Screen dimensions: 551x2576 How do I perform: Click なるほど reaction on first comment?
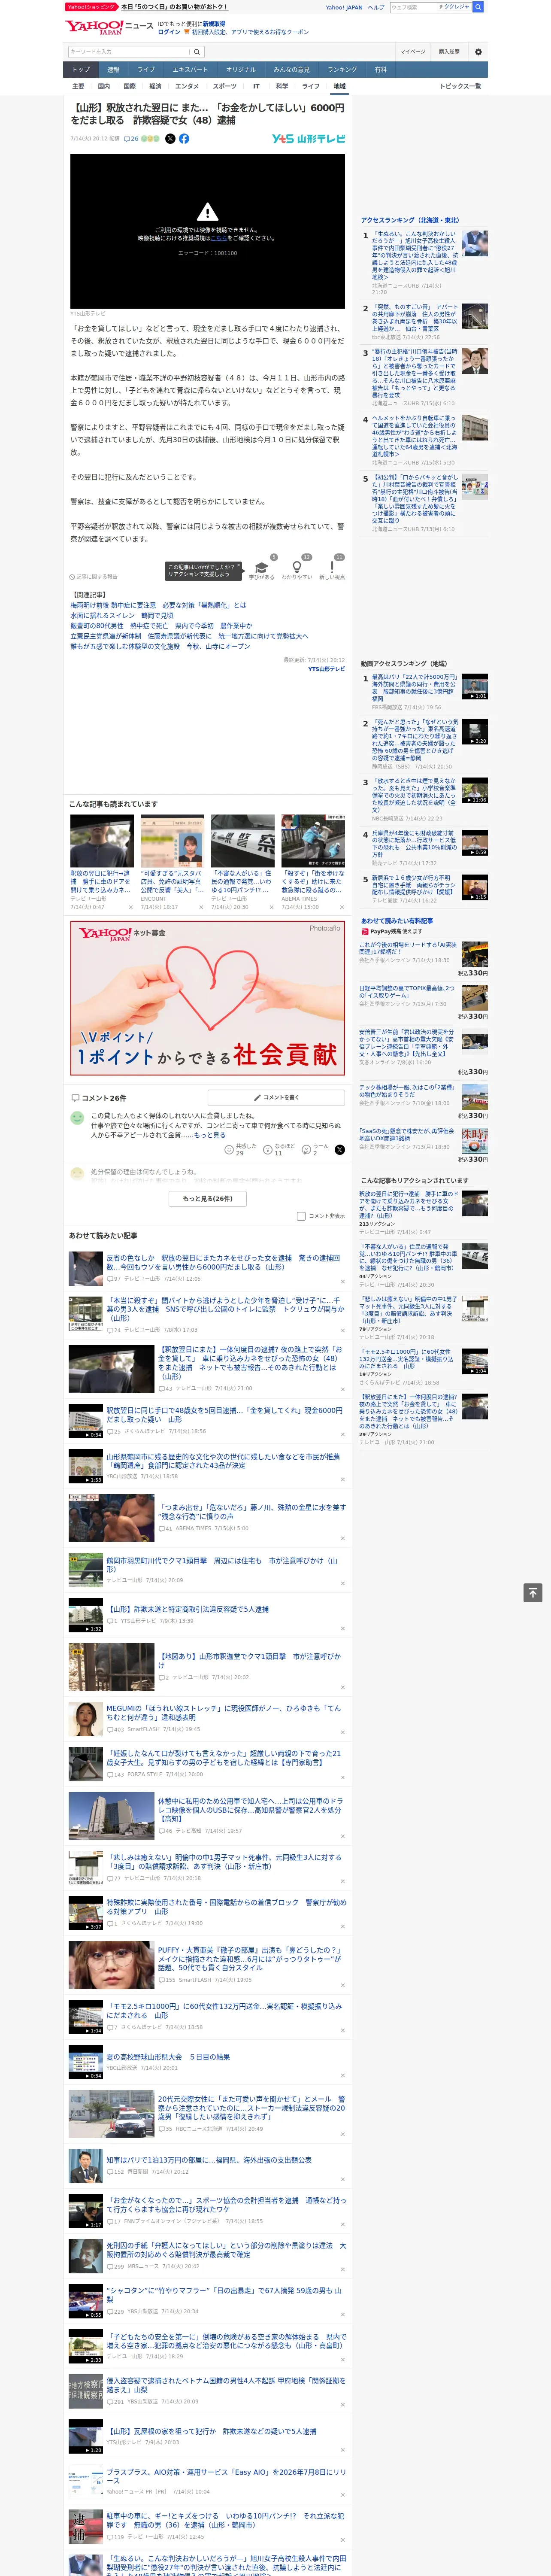(x=279, y=1150)
